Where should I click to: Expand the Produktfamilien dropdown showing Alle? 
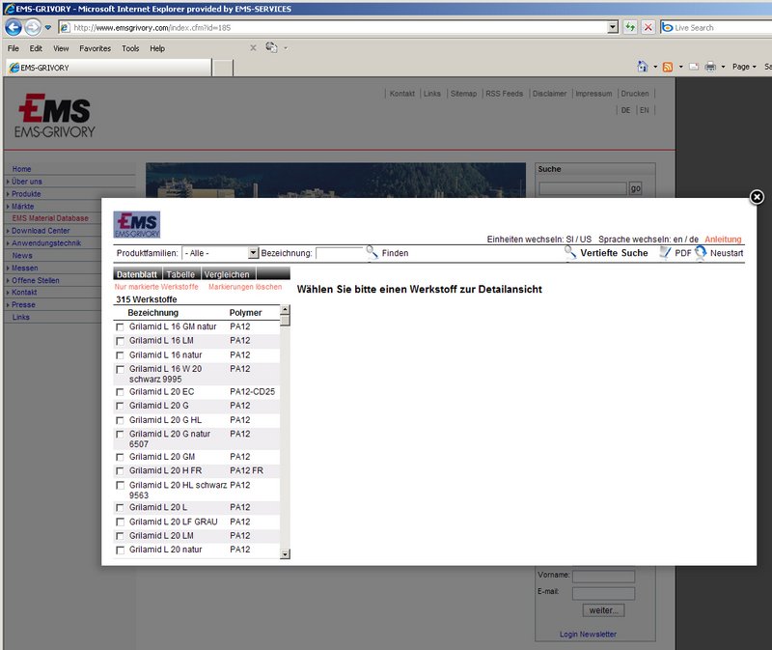[253, 252]
